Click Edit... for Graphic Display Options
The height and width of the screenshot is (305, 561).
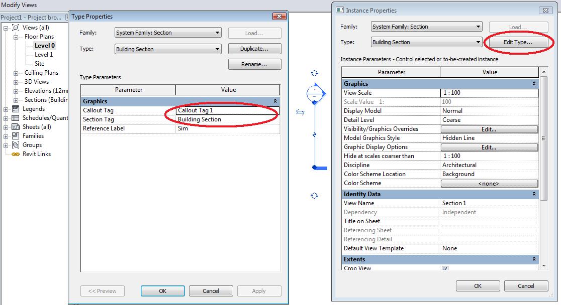point(489,147)
